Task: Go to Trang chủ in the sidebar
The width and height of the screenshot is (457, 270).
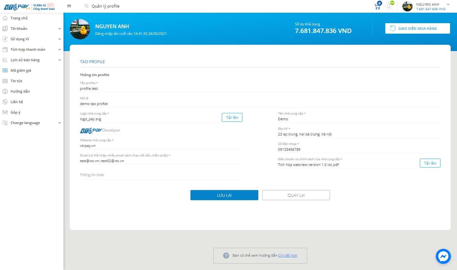Action: tap(19, 18)
